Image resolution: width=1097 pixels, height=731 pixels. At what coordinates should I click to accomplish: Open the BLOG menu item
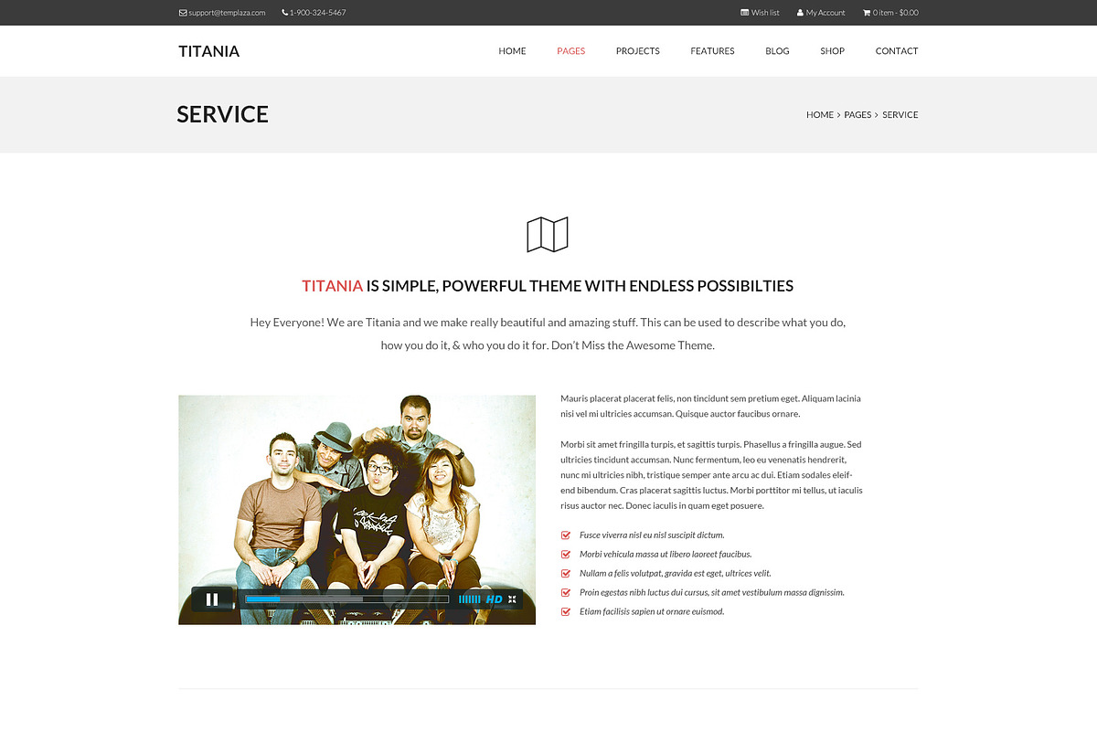(x=777, y=51)
